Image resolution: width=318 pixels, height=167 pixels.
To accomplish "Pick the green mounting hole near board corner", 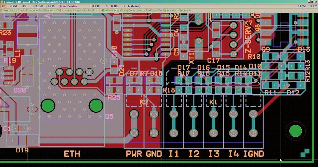I will pyautogui.click(x=296, y=131).
